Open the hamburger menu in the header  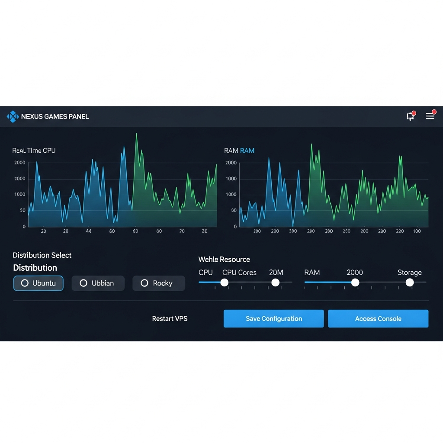(430, 116)
